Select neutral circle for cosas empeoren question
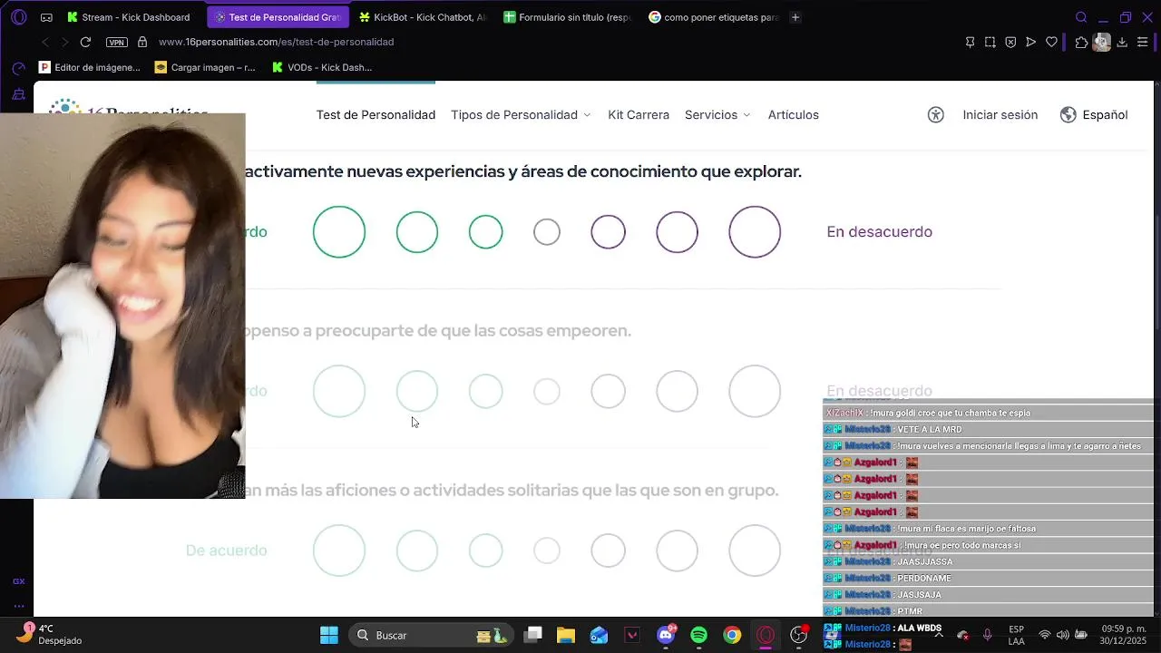Viewport: 1161px width, 653px height. click(x=547, y=391)
